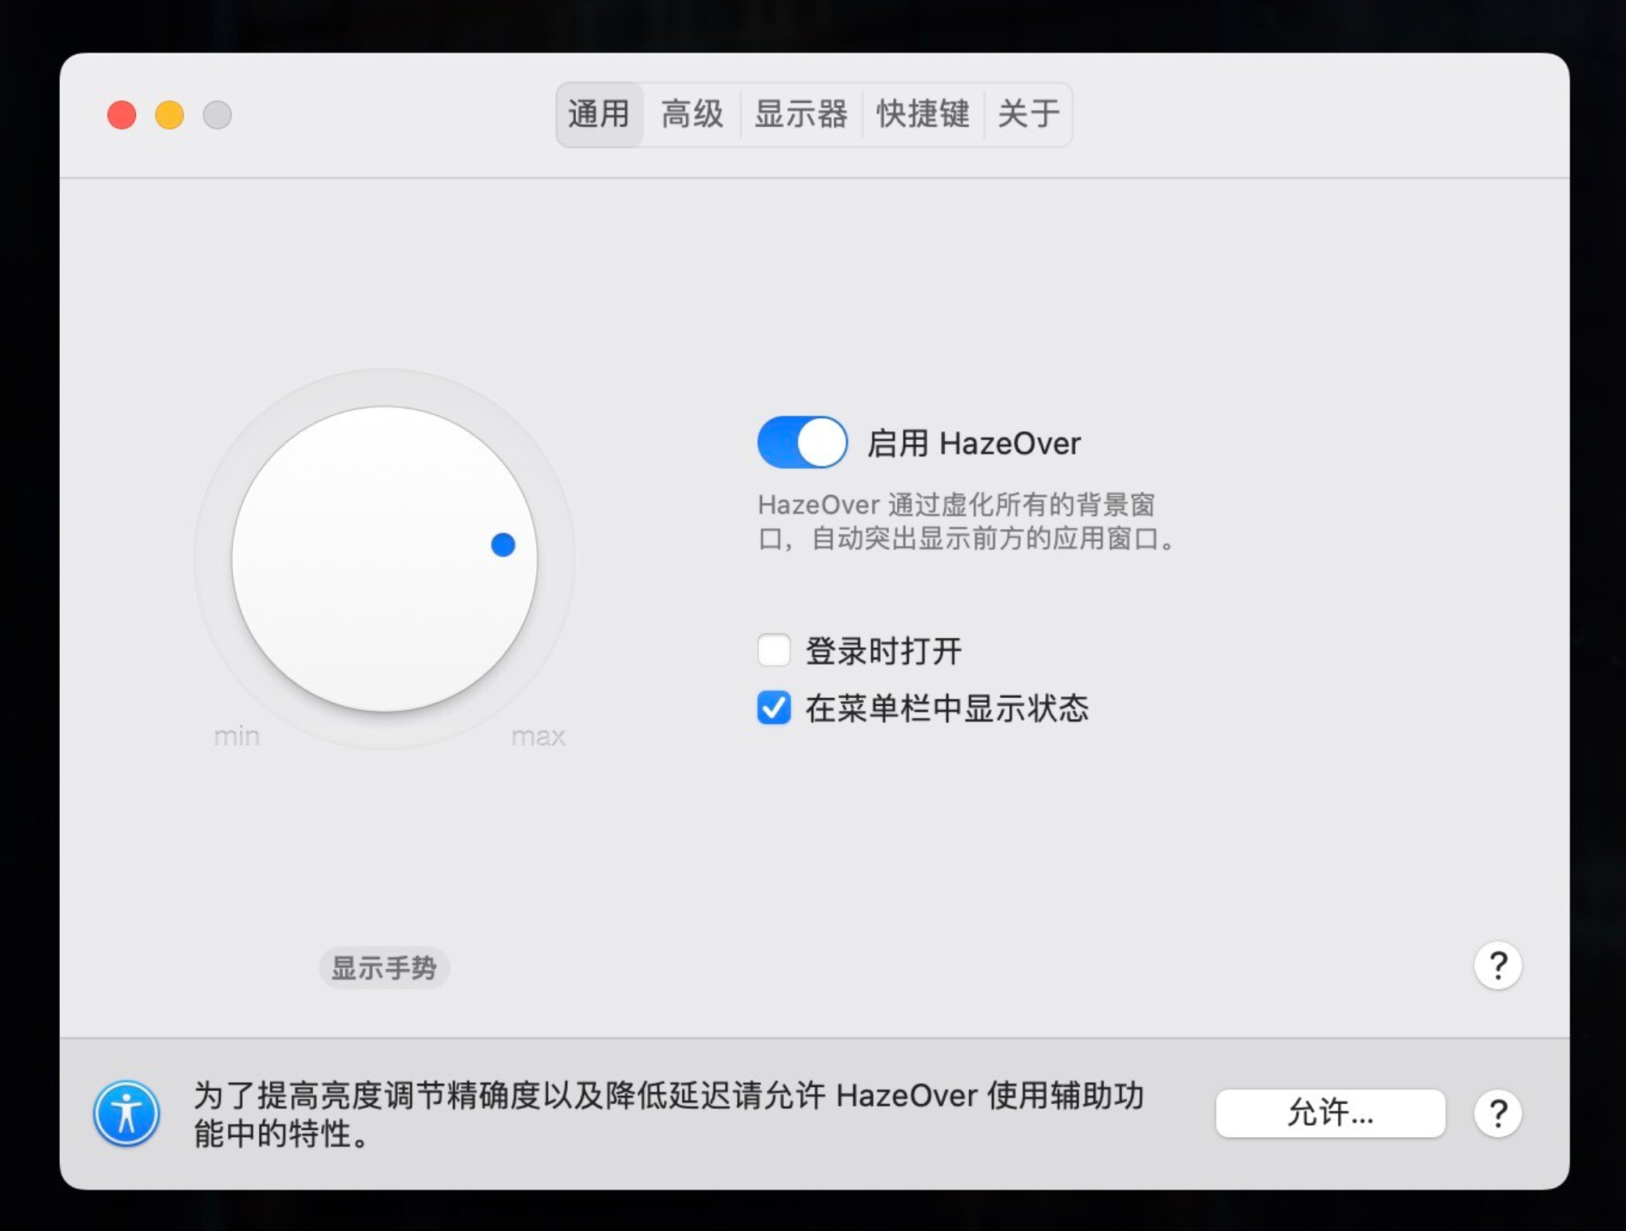1626x1231 pixels.
Task: Click the white dimming intensity knob
Action: (x=384, y=559)
